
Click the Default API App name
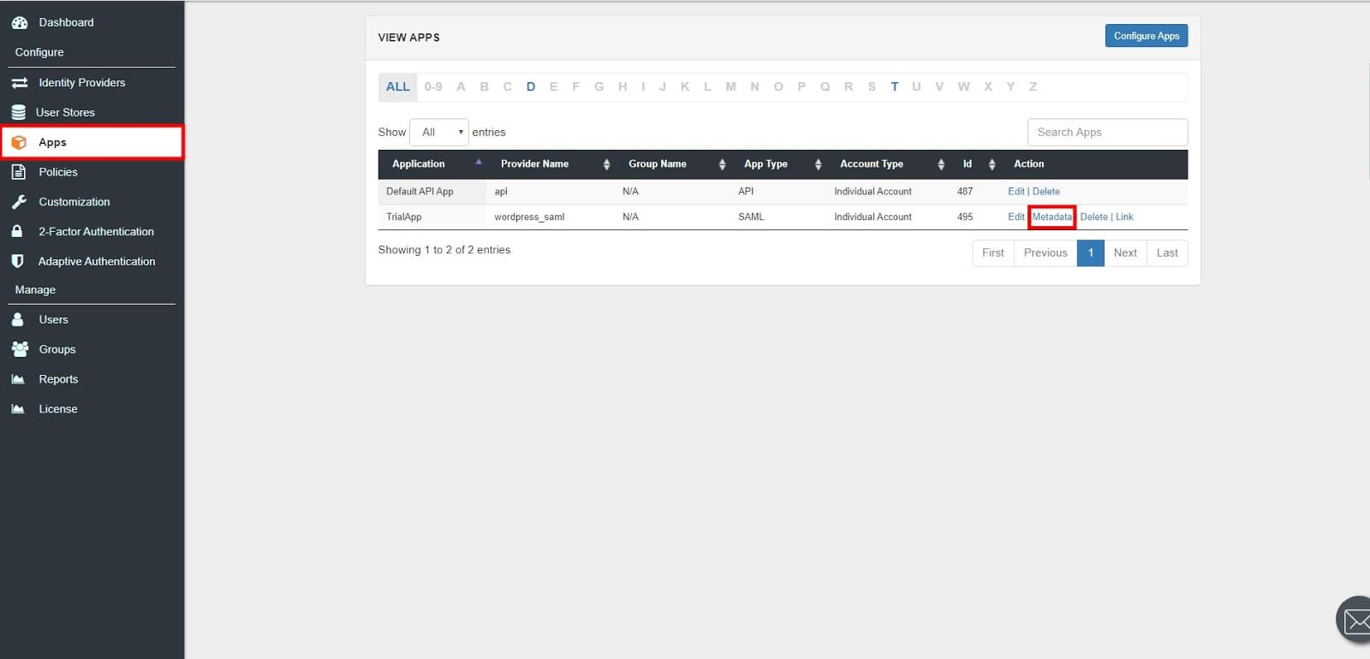pyautogui.click(x=420, y=192)
